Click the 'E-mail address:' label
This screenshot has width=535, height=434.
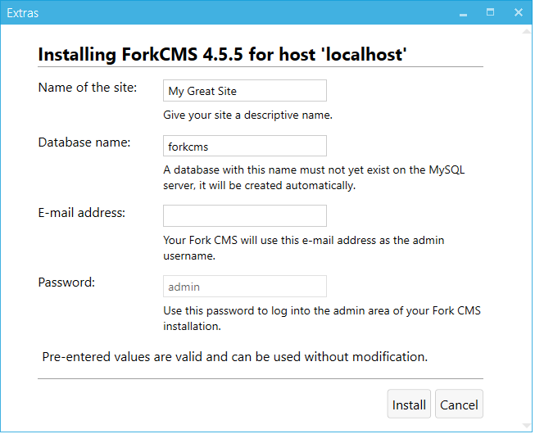click(x=82, y=213)
